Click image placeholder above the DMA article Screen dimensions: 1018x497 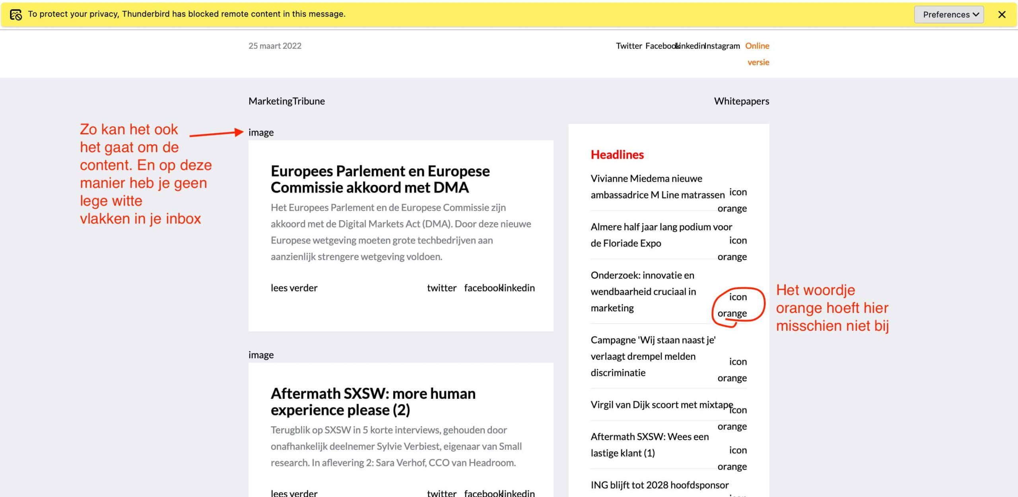pyautogui.click(x=261, y=132)
